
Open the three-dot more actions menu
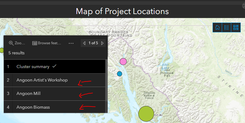pos(71,43)
